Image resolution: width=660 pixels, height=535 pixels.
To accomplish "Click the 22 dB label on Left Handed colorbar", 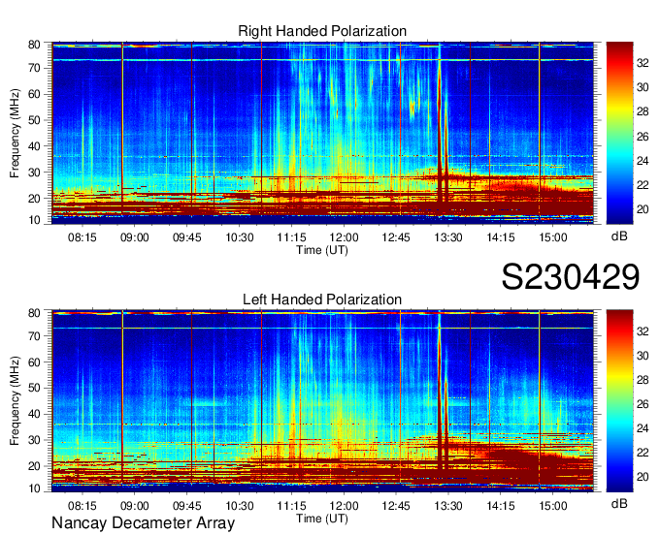I will [x=643, y=453].
